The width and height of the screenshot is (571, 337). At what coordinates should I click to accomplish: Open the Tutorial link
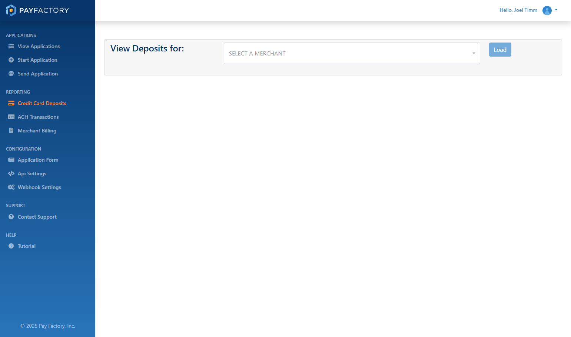pos(27,246)
